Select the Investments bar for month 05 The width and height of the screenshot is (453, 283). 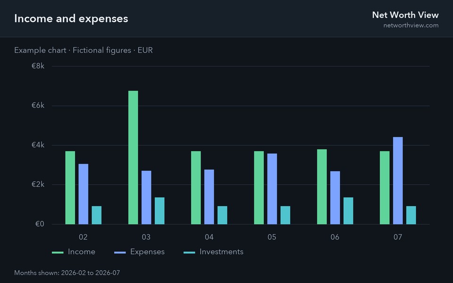click(285, 215)
